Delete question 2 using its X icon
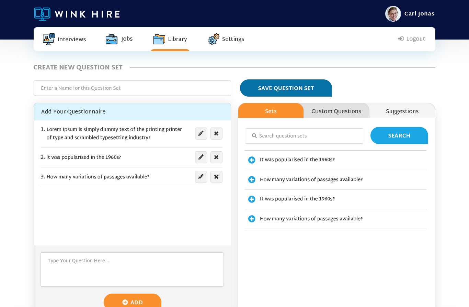This screenshot has width=469, height=307. pos(216,157)
